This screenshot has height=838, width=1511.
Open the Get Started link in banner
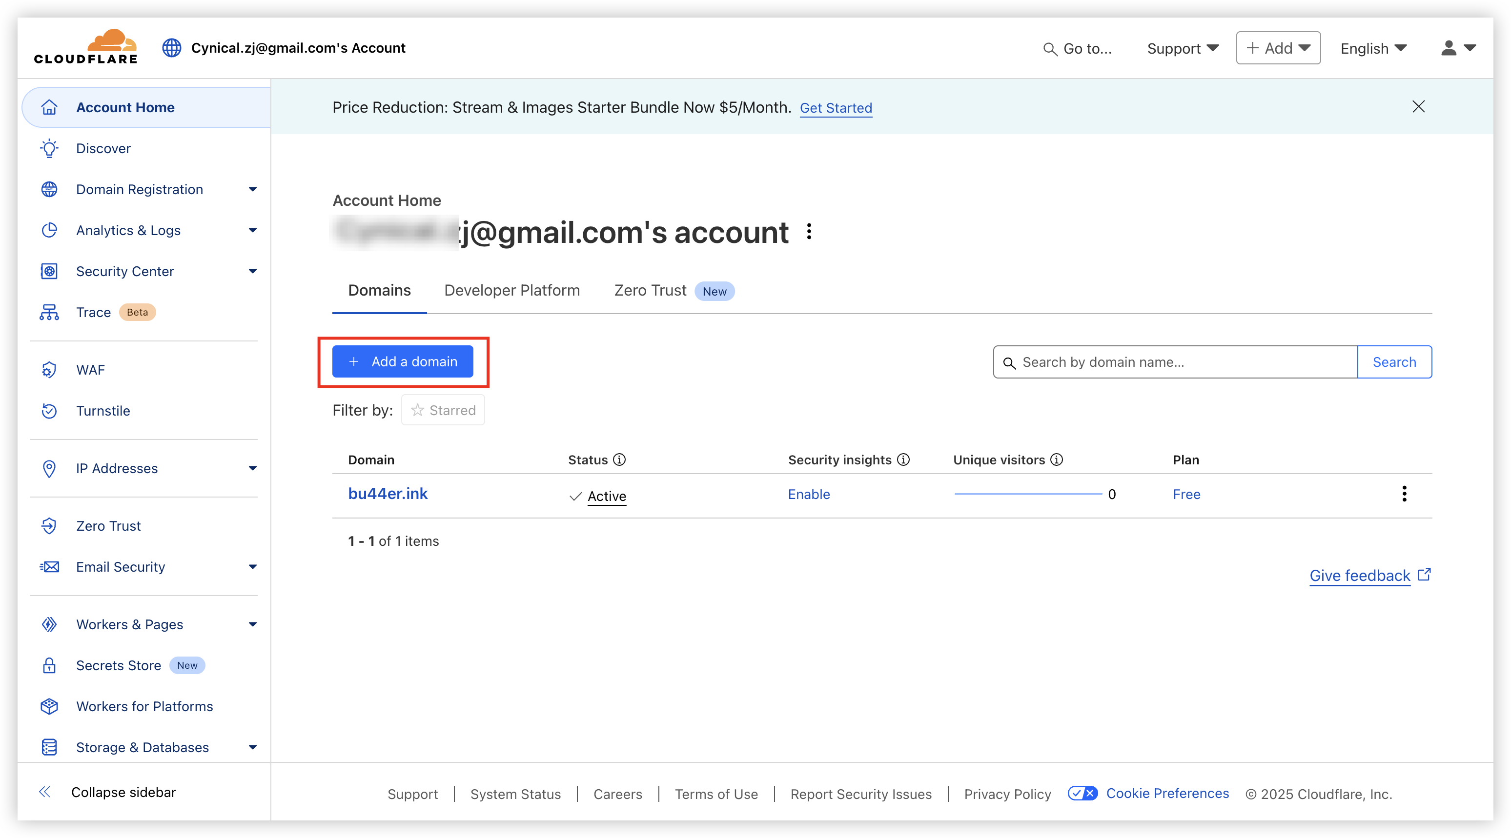[836, 108]
